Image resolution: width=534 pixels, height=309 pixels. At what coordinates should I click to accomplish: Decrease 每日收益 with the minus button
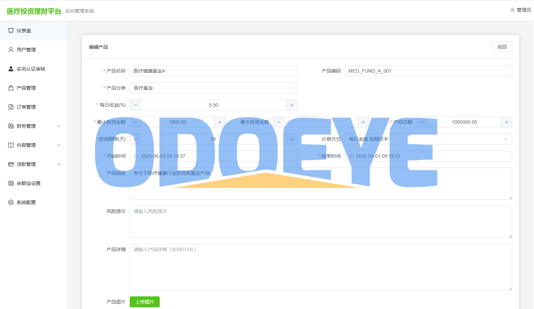pyautogui.click(x=136, y=105)
